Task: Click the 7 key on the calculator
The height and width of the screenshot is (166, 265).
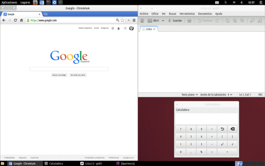Action: 181,129
